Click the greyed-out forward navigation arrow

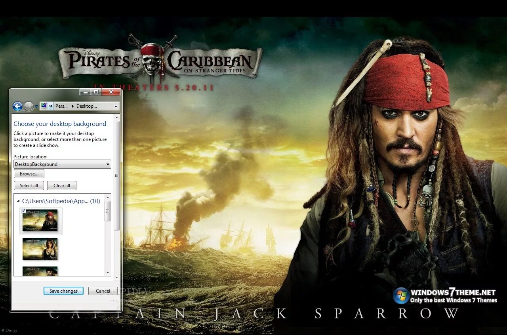[29, 106]
